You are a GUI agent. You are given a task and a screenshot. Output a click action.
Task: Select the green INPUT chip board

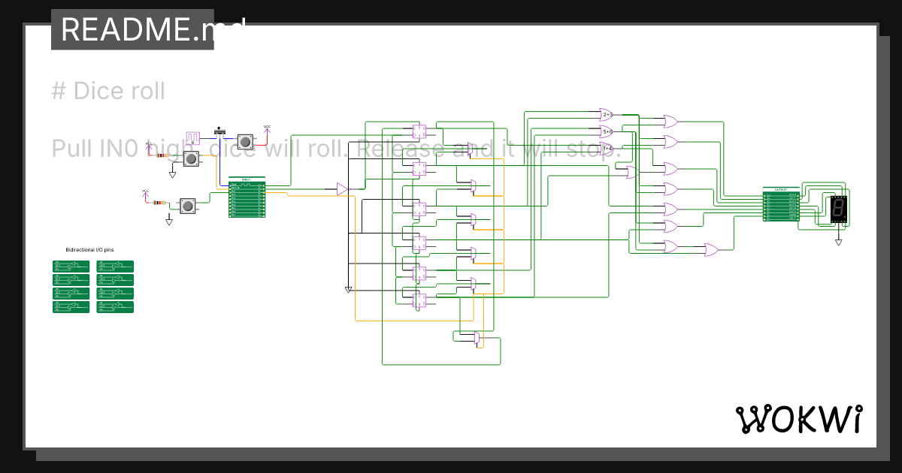coord(247,197)
